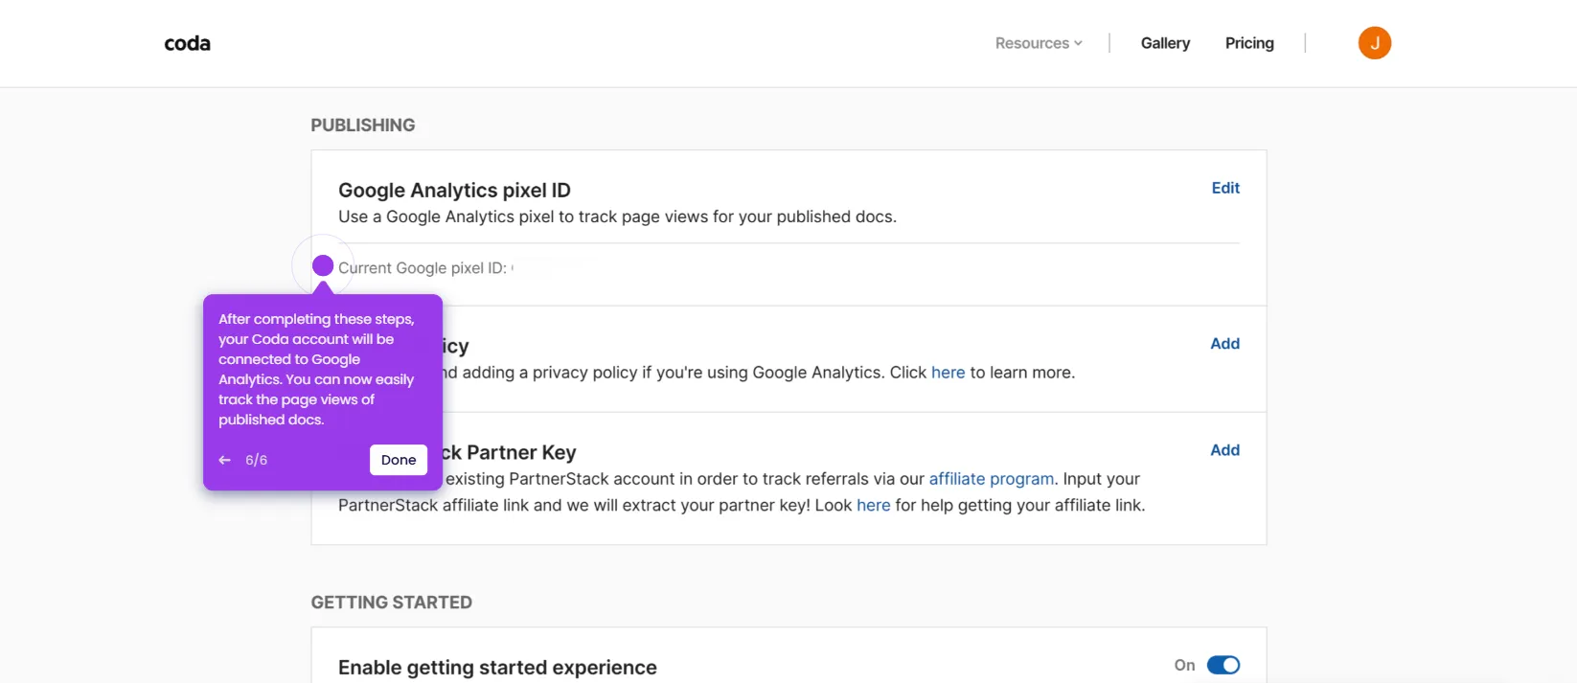Click the purple tour beacon dot
The width and height of the screenshot is (1577, 683).
click(x=323, y=265)
